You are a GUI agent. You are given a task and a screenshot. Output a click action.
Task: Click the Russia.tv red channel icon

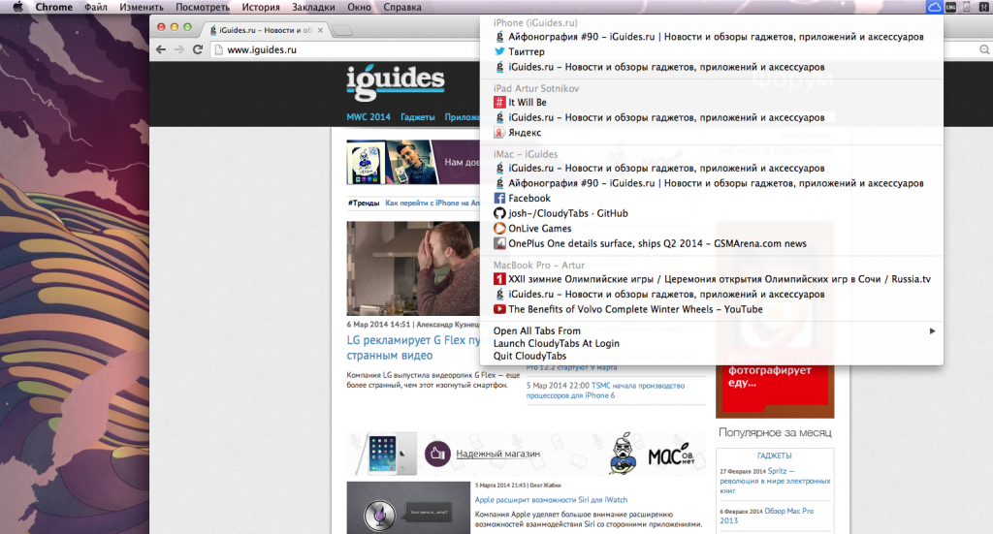click(499, 279)
